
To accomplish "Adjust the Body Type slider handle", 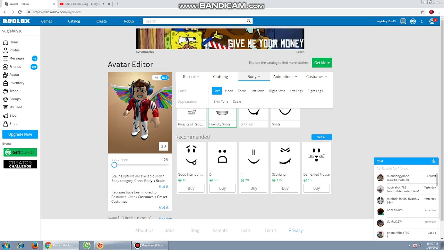I will point(114,165).
